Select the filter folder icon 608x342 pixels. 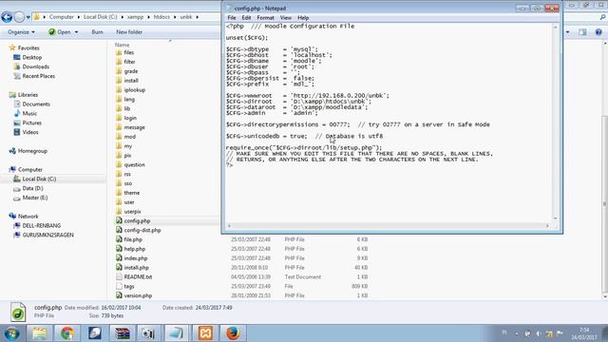(x=119, y=62)
